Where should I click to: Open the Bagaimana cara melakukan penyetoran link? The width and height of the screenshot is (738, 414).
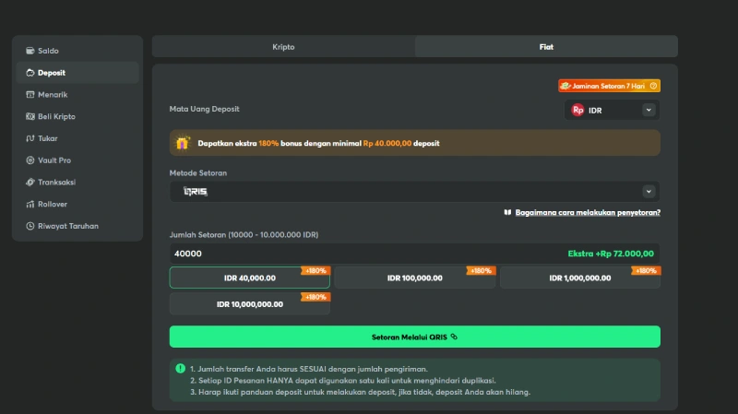587,212
